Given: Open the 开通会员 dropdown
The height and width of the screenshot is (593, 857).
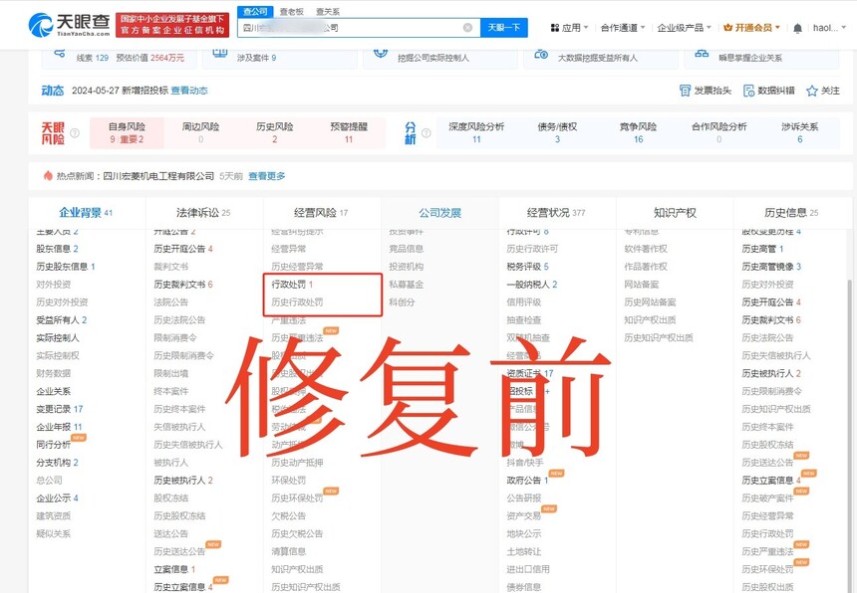Looking at the screenshot, I should (751, 28).
